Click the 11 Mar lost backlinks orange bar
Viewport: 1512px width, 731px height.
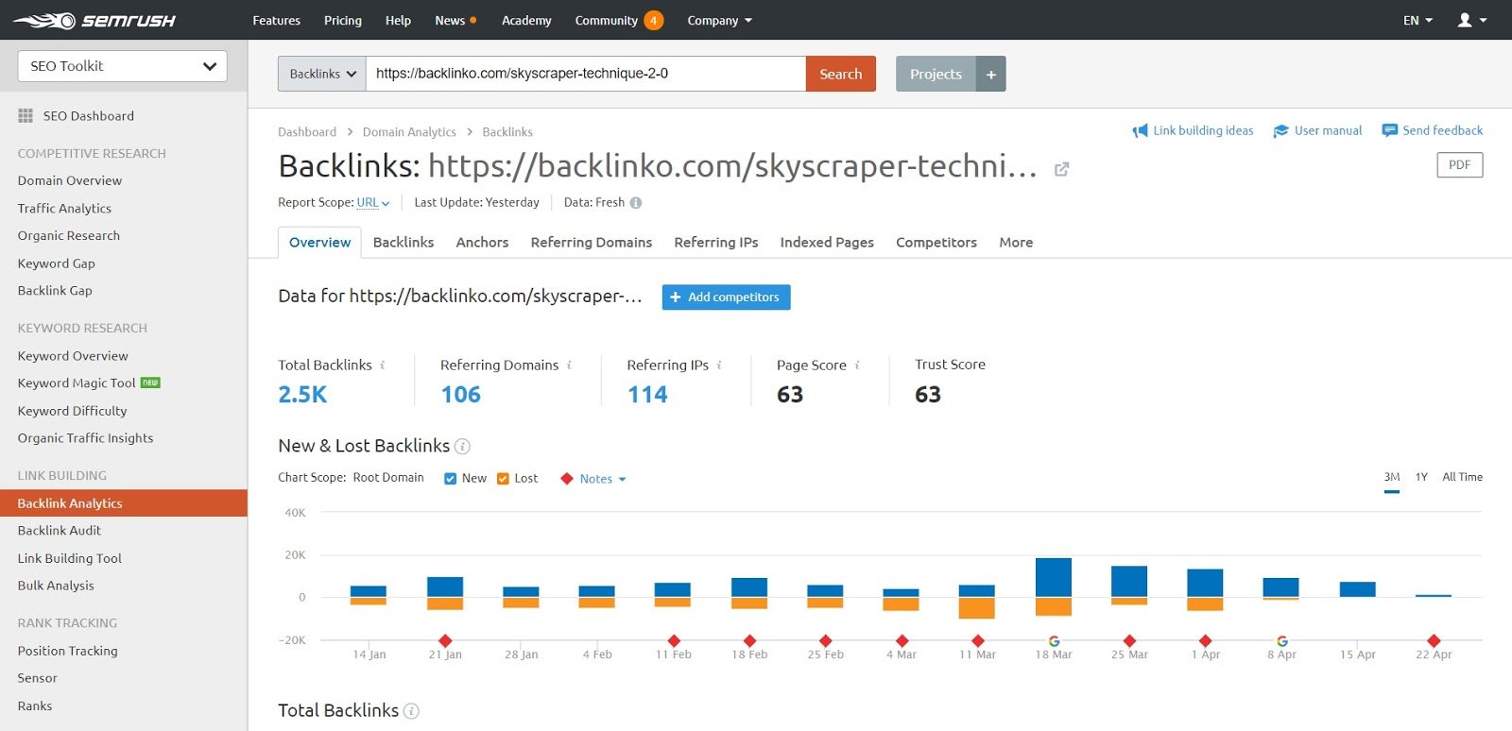977,608
